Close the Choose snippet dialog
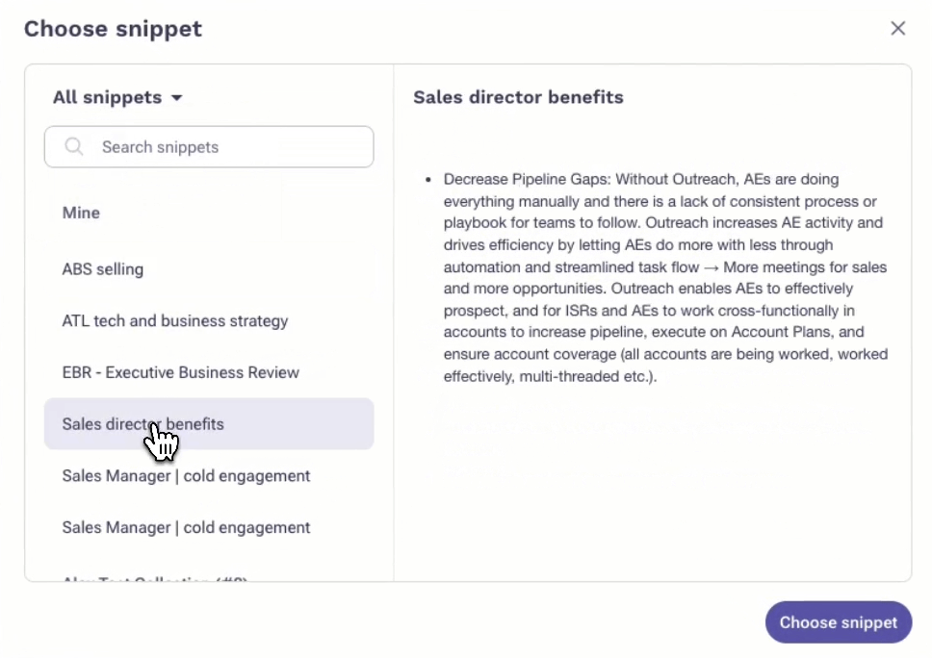This screenshot has height=658, width=932. coord(897,29)
